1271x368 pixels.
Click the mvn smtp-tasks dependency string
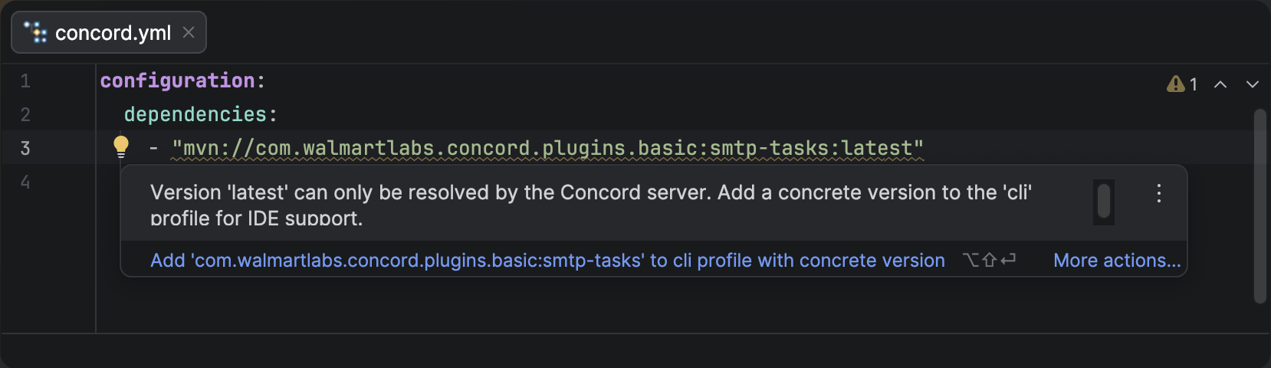point(547,148)
